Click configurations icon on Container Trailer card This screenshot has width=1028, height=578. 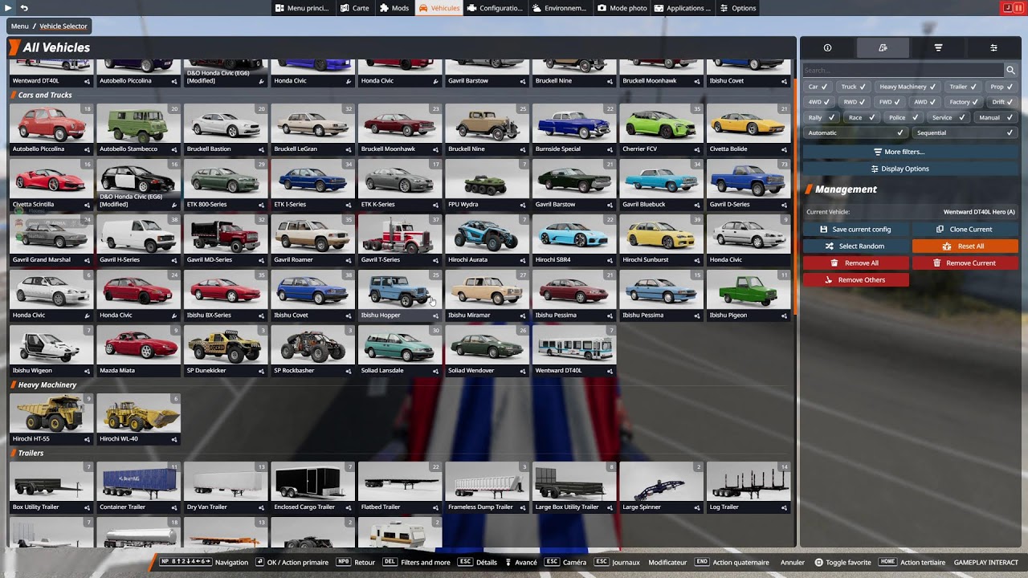click(x=174, y=507)
